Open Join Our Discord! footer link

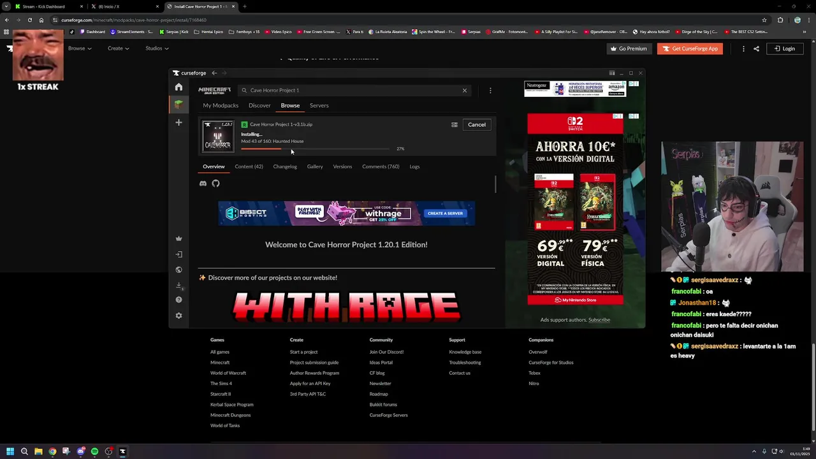click(x=386, y=352)
